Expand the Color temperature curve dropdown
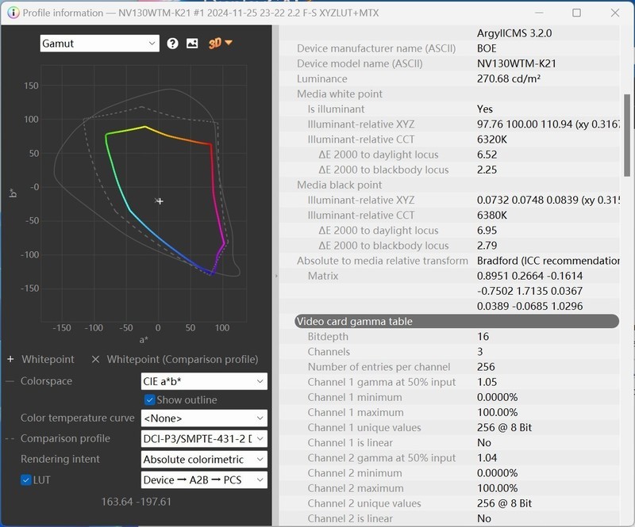This screenshot has height=527, width=635. [204, 418]
